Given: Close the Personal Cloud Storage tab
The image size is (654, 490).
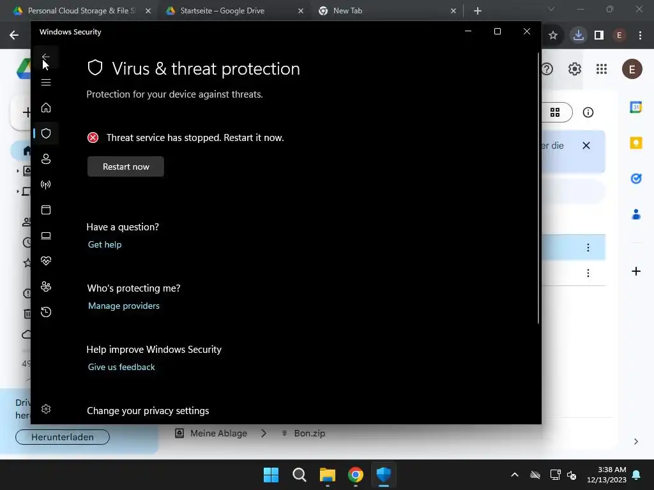Looking at the screenshot, I should pyautogui.click(x=148, y=11).
